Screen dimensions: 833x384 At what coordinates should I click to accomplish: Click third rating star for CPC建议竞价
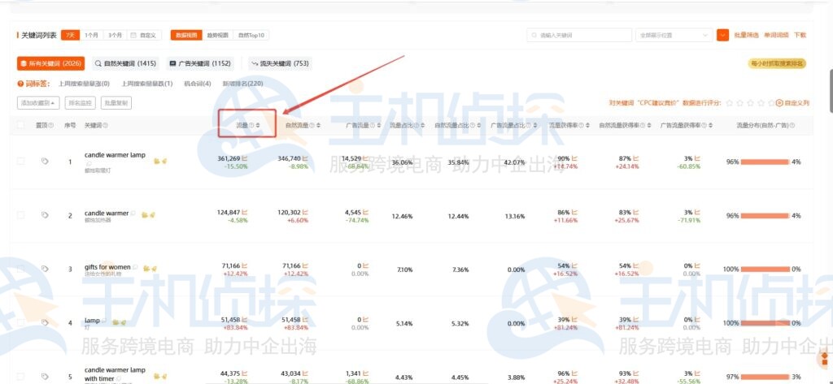tap(751, 103)
